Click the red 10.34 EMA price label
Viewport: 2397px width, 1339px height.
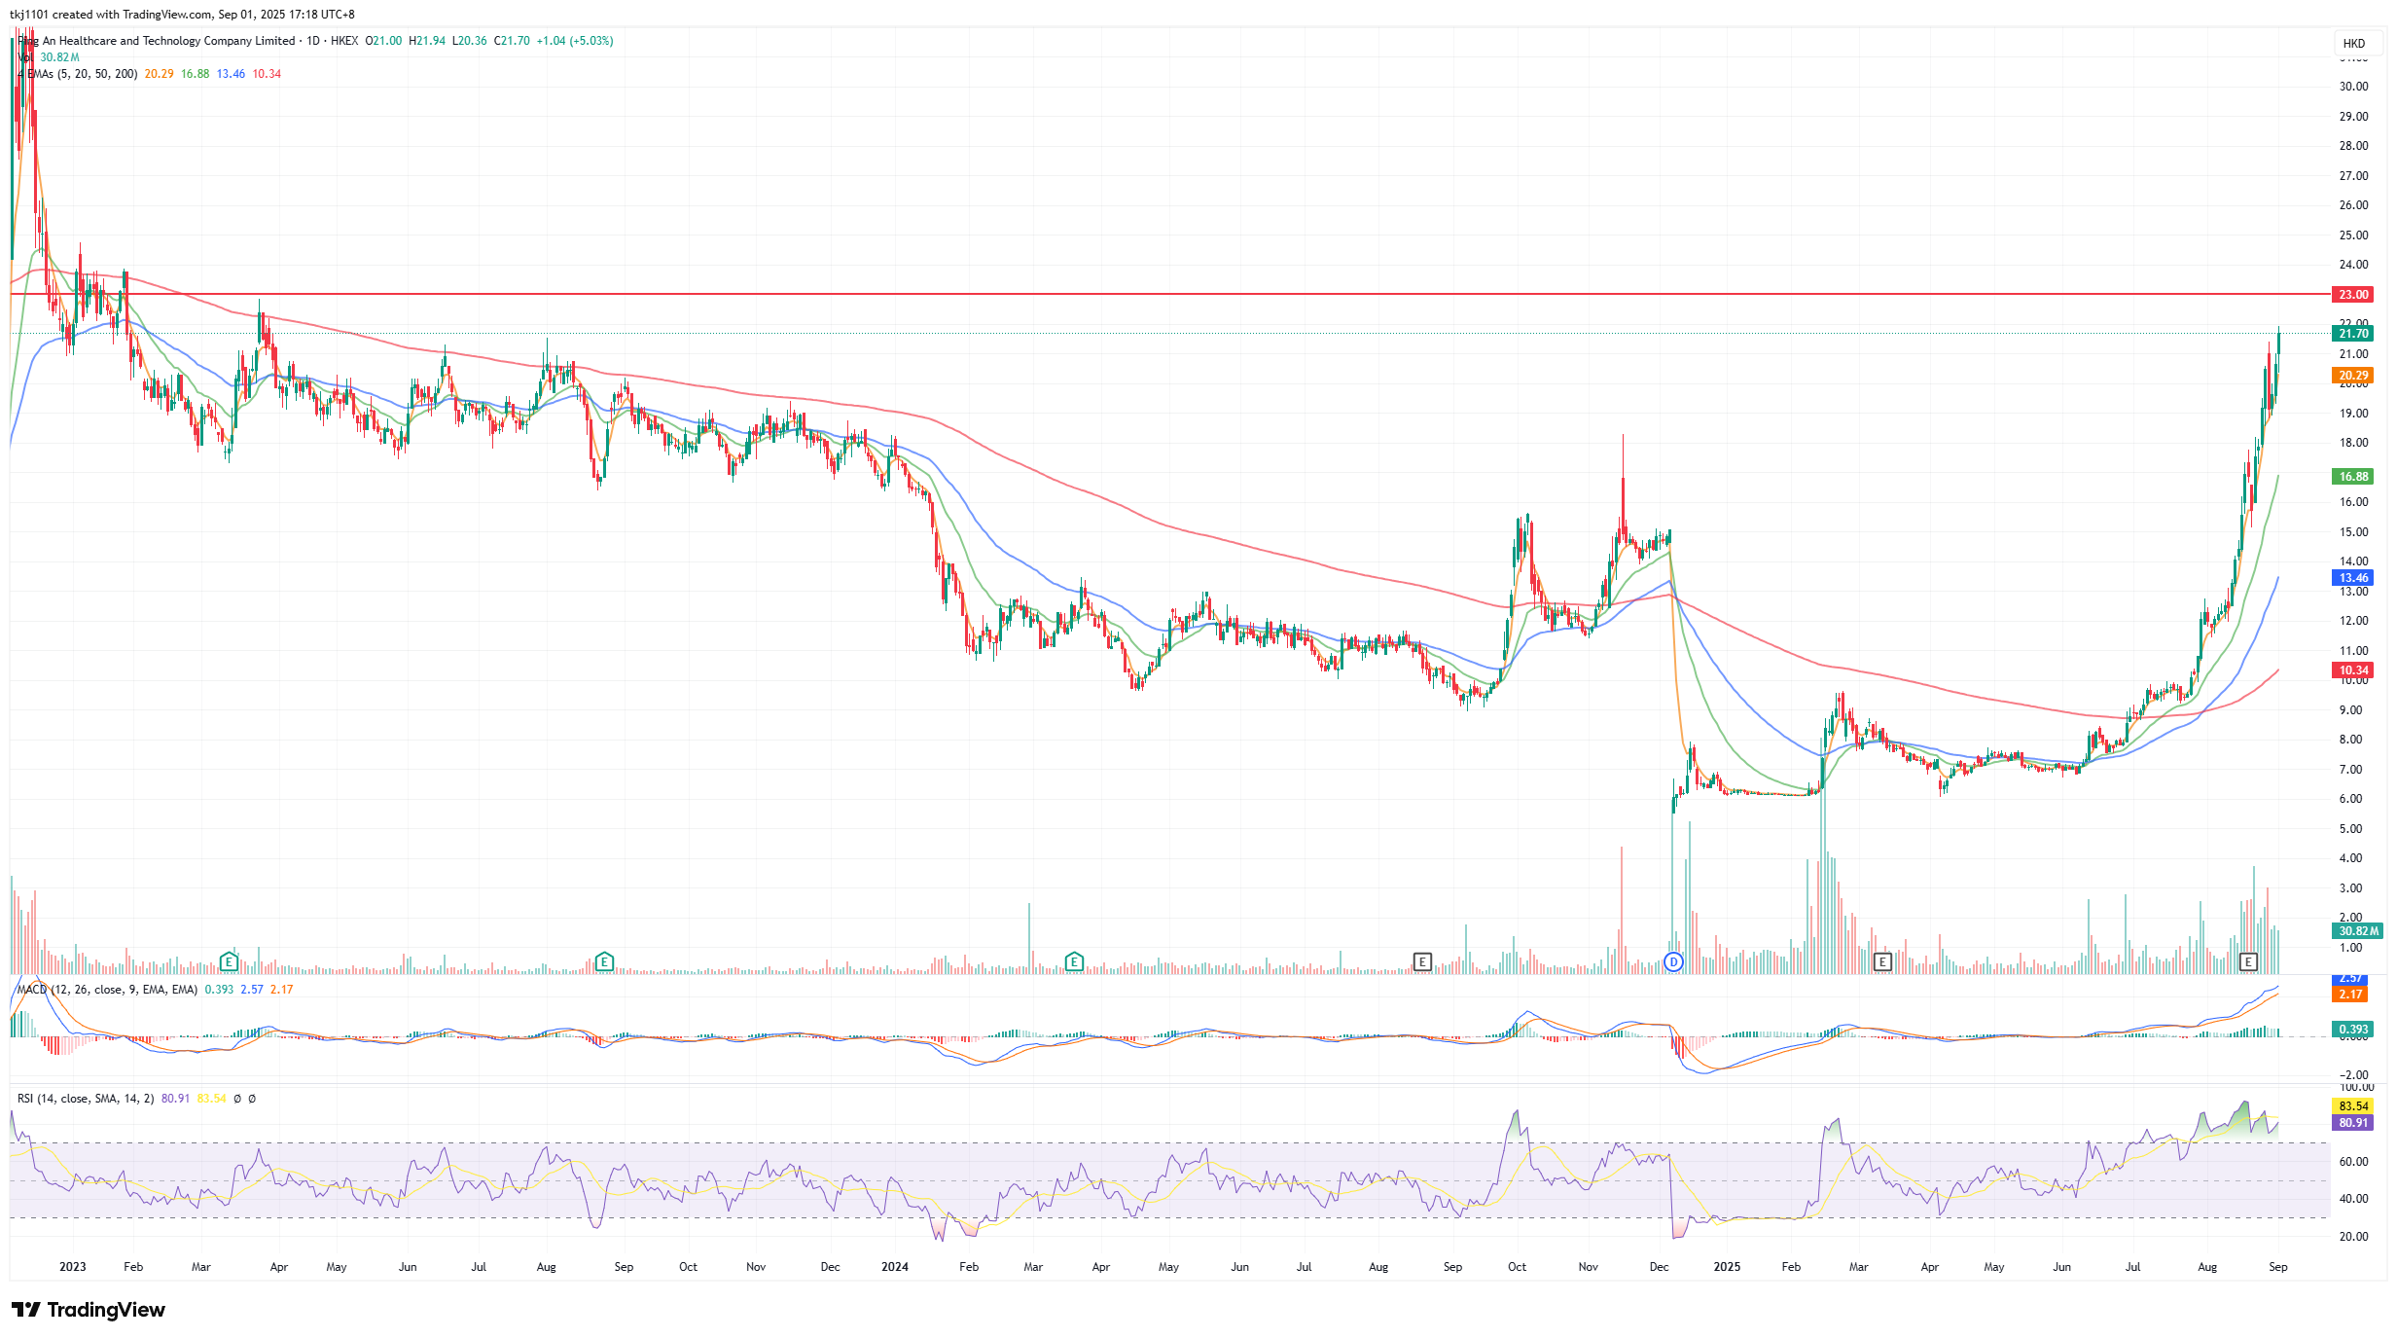pyautogui.click(x=2353, y=670)
